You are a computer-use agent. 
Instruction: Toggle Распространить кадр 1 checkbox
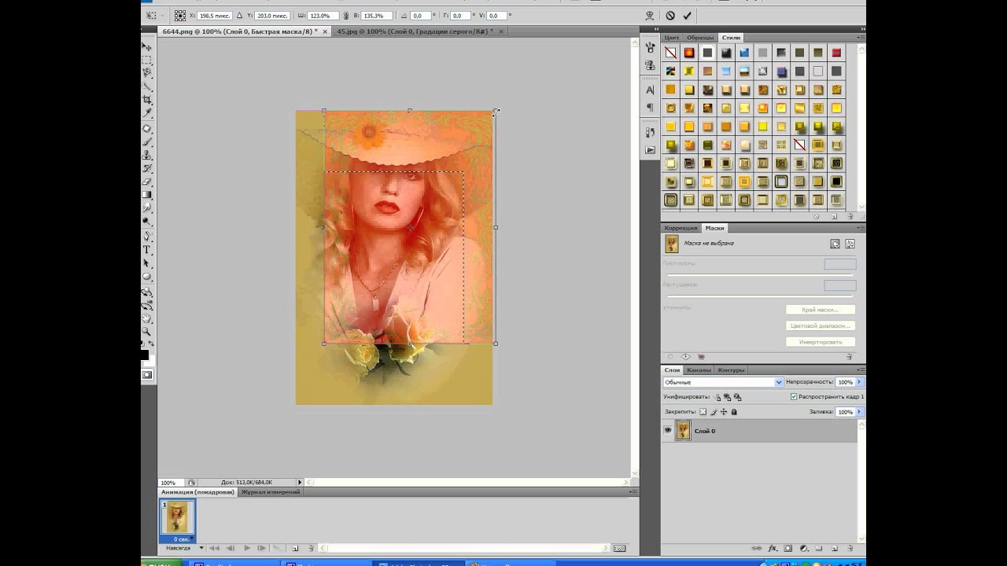[794, 397]
